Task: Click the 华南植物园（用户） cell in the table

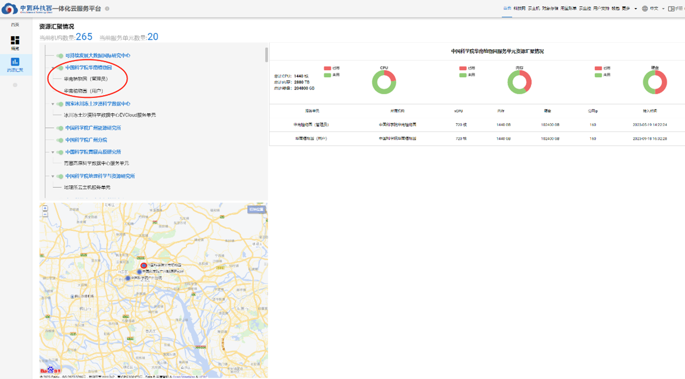Action: click(310, 139)
